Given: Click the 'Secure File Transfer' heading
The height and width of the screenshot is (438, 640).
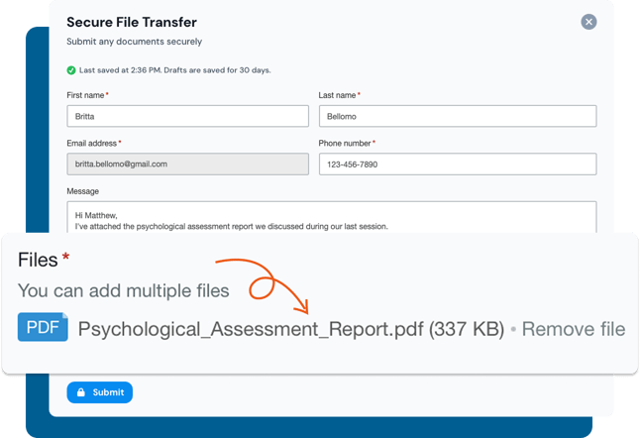Looking at the screenshot, I should click(x=132, y=22).
